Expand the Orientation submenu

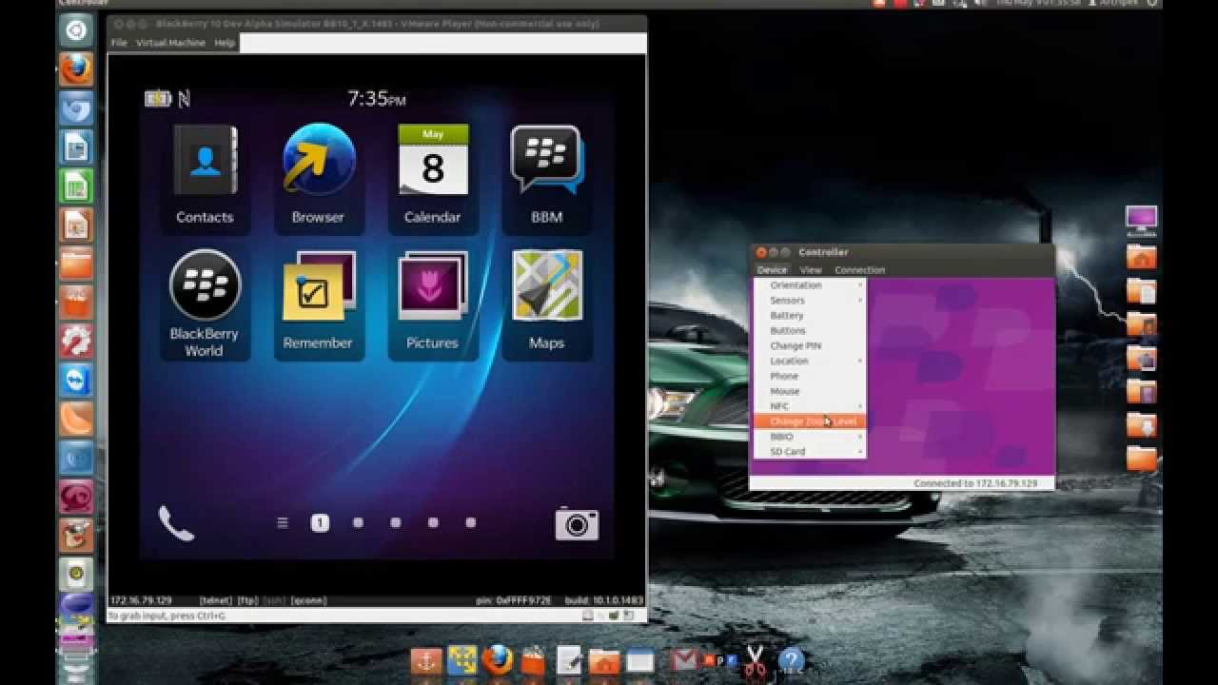click(x=810, y=285)
